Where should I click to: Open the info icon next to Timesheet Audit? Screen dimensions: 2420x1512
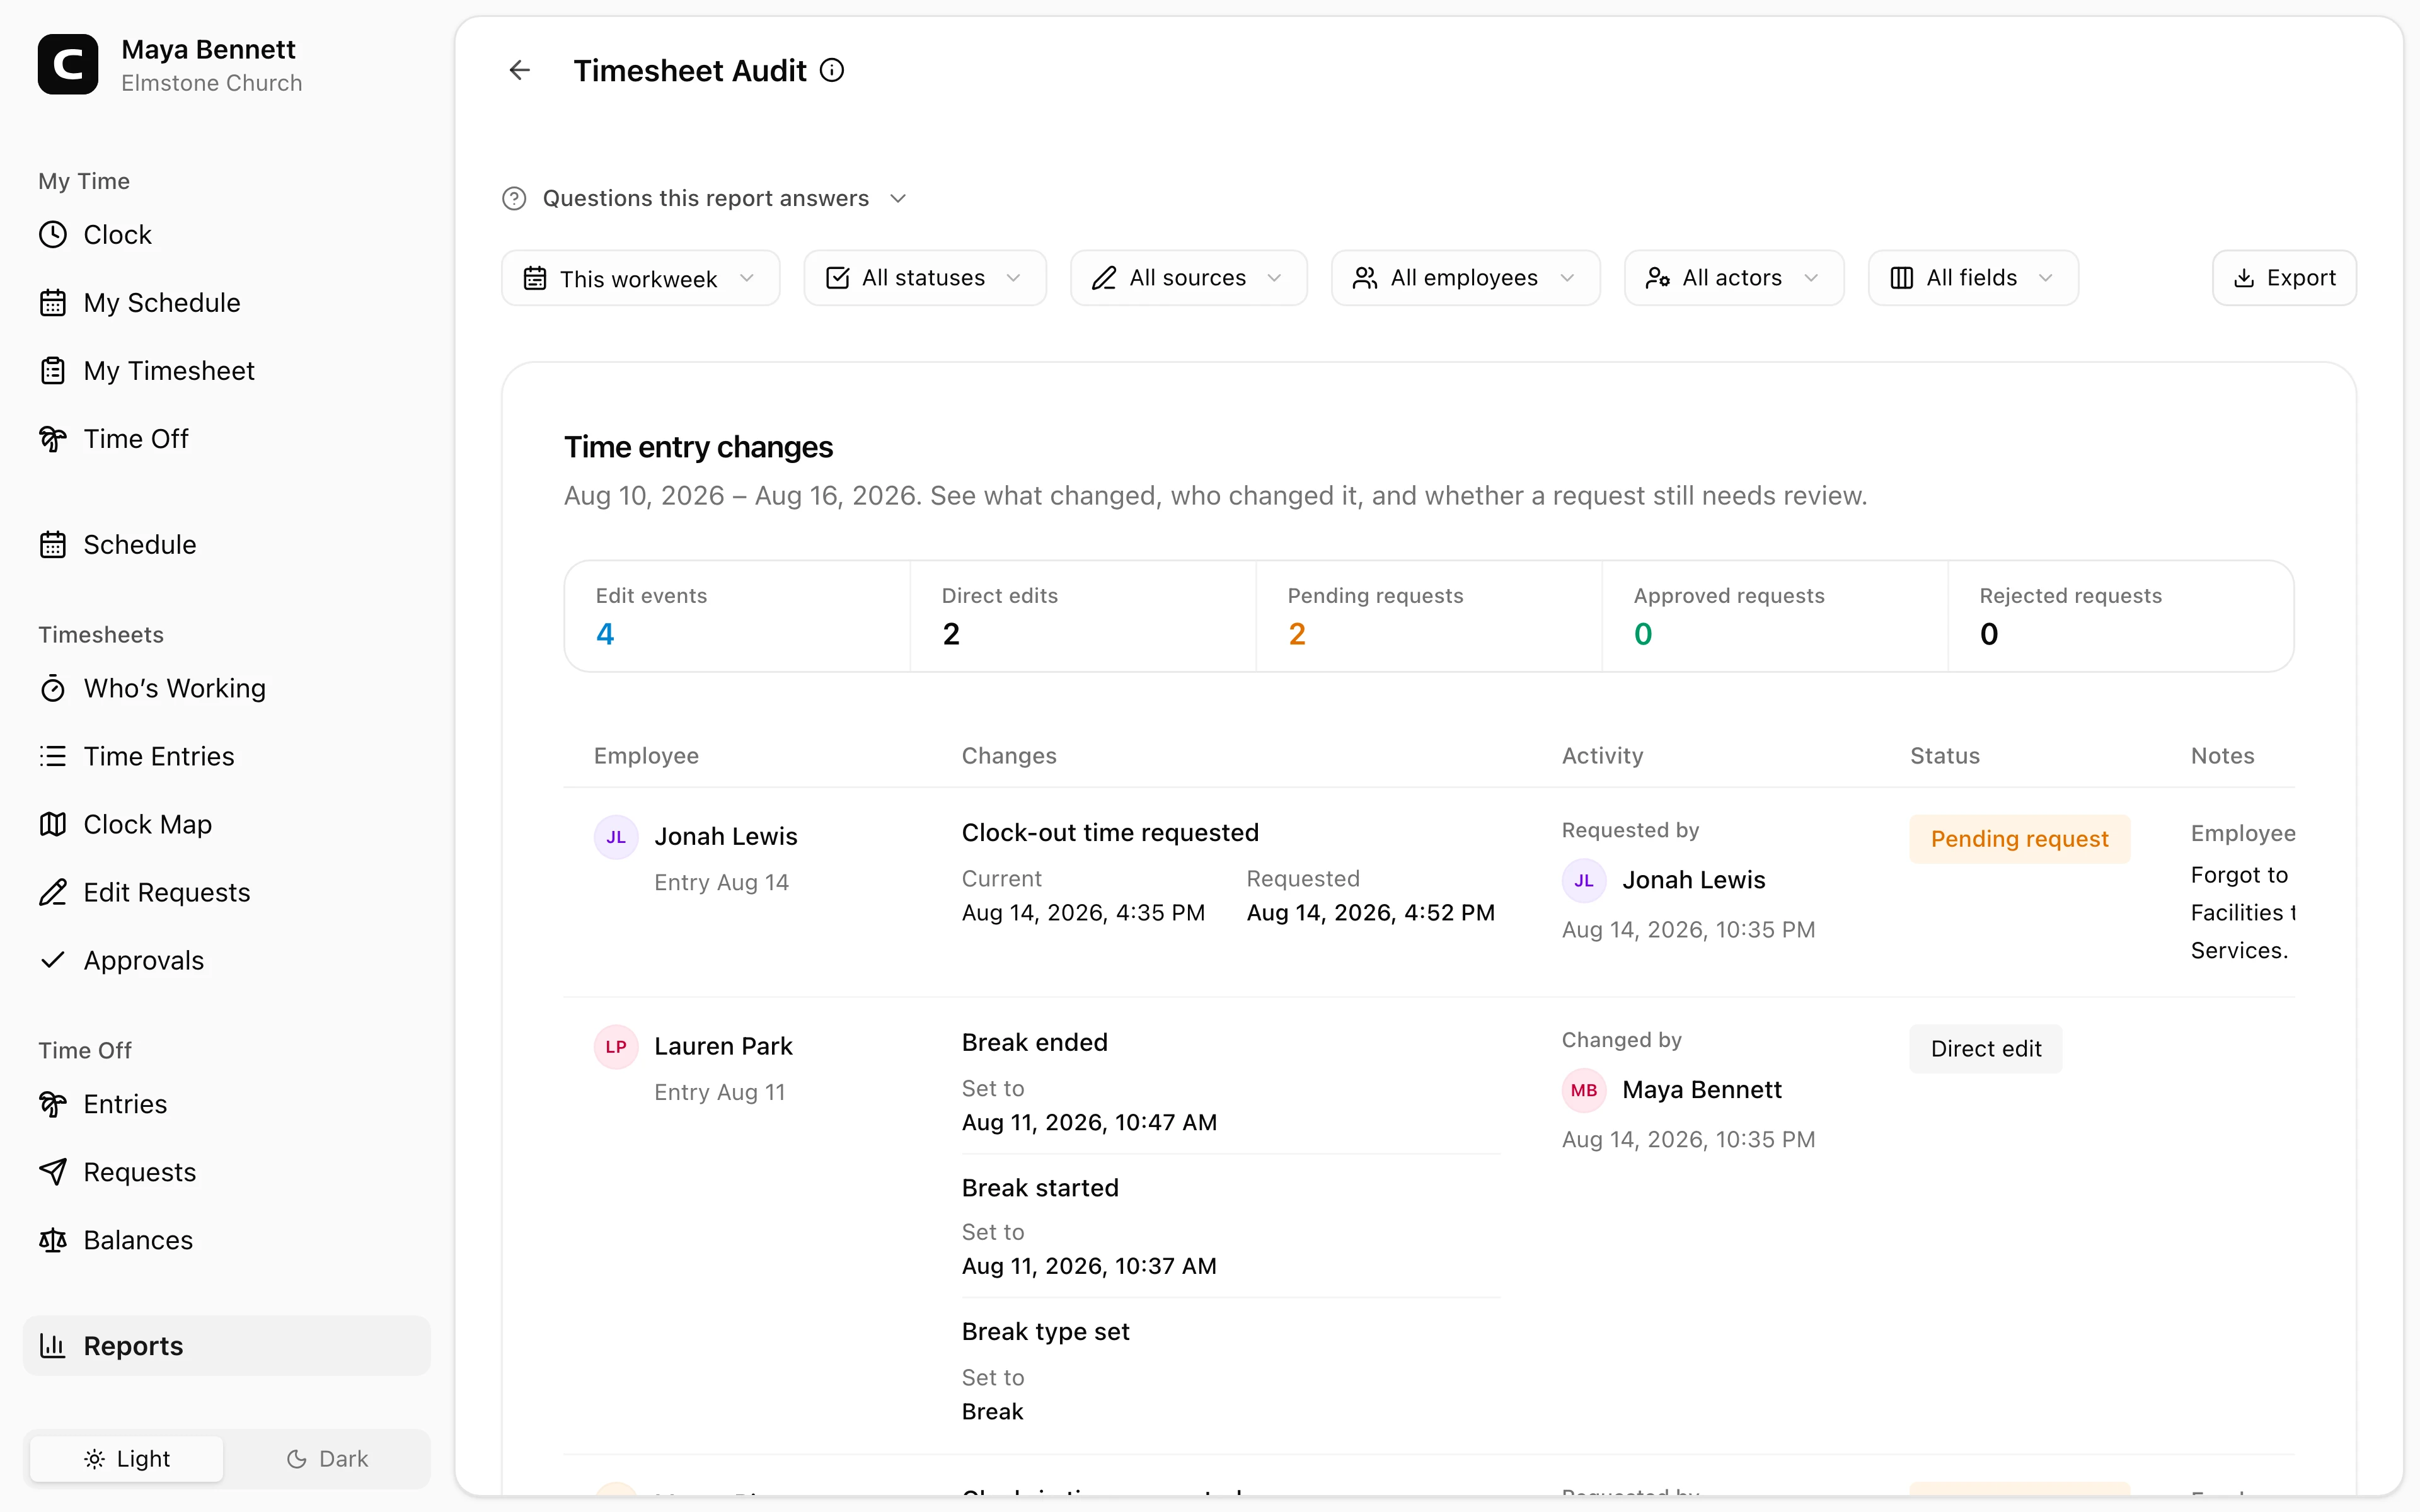coord(832,70)
